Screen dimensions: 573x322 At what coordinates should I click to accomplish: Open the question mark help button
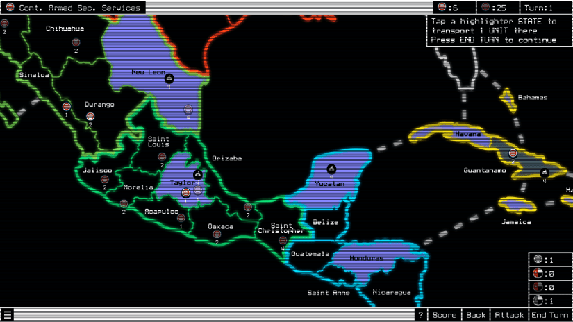click(421, 314)
